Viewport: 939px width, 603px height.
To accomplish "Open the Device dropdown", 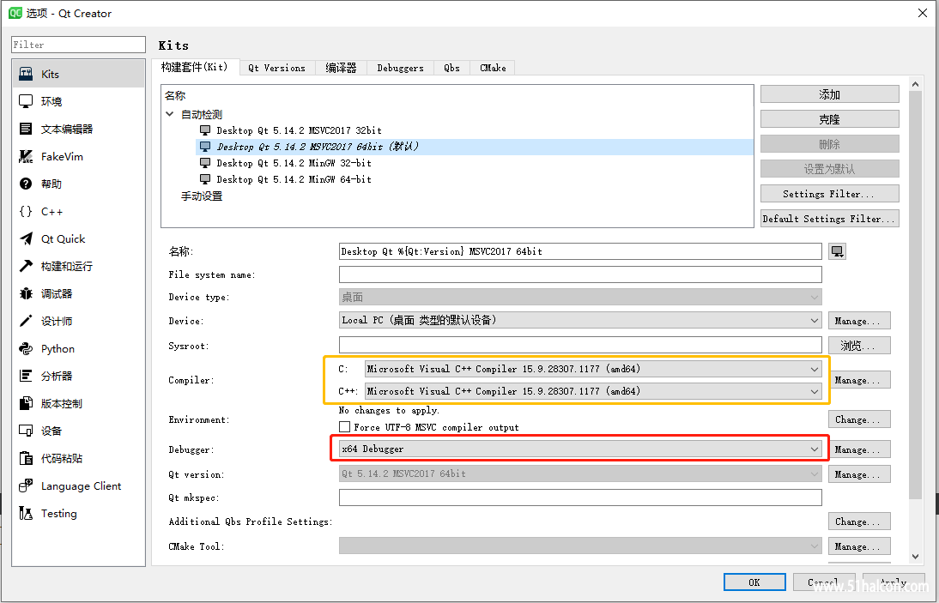I will tap(580, 321).
